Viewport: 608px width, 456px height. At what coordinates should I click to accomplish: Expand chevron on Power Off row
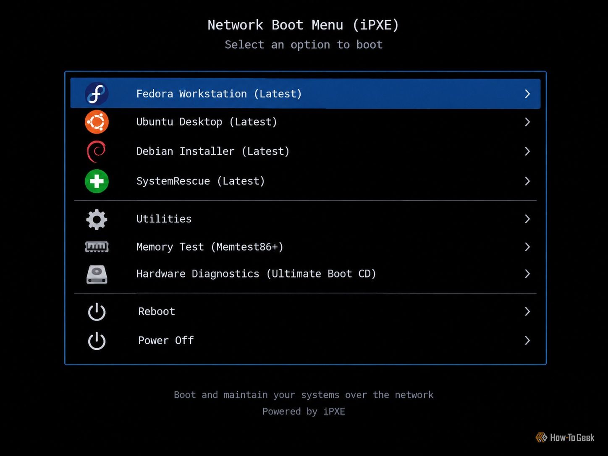coord(527,341)
